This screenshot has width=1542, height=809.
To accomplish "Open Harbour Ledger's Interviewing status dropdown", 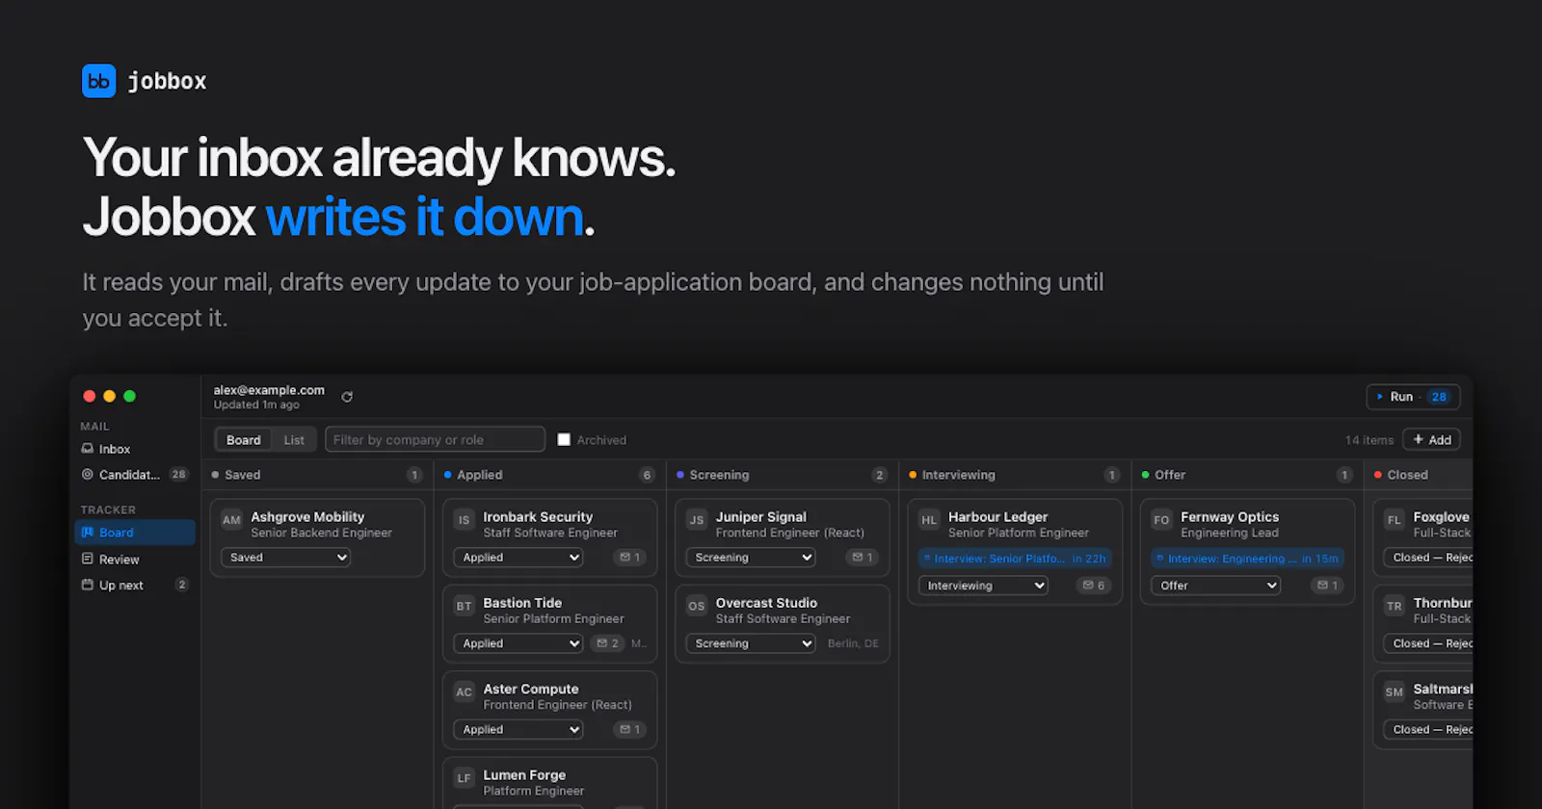I will pos(983,586).
